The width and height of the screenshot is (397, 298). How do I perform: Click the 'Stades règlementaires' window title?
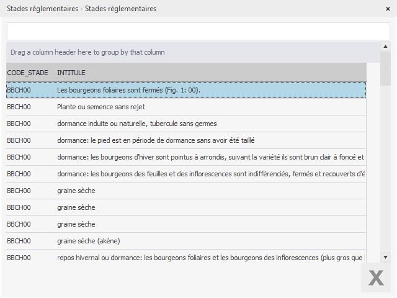point(81,9)
